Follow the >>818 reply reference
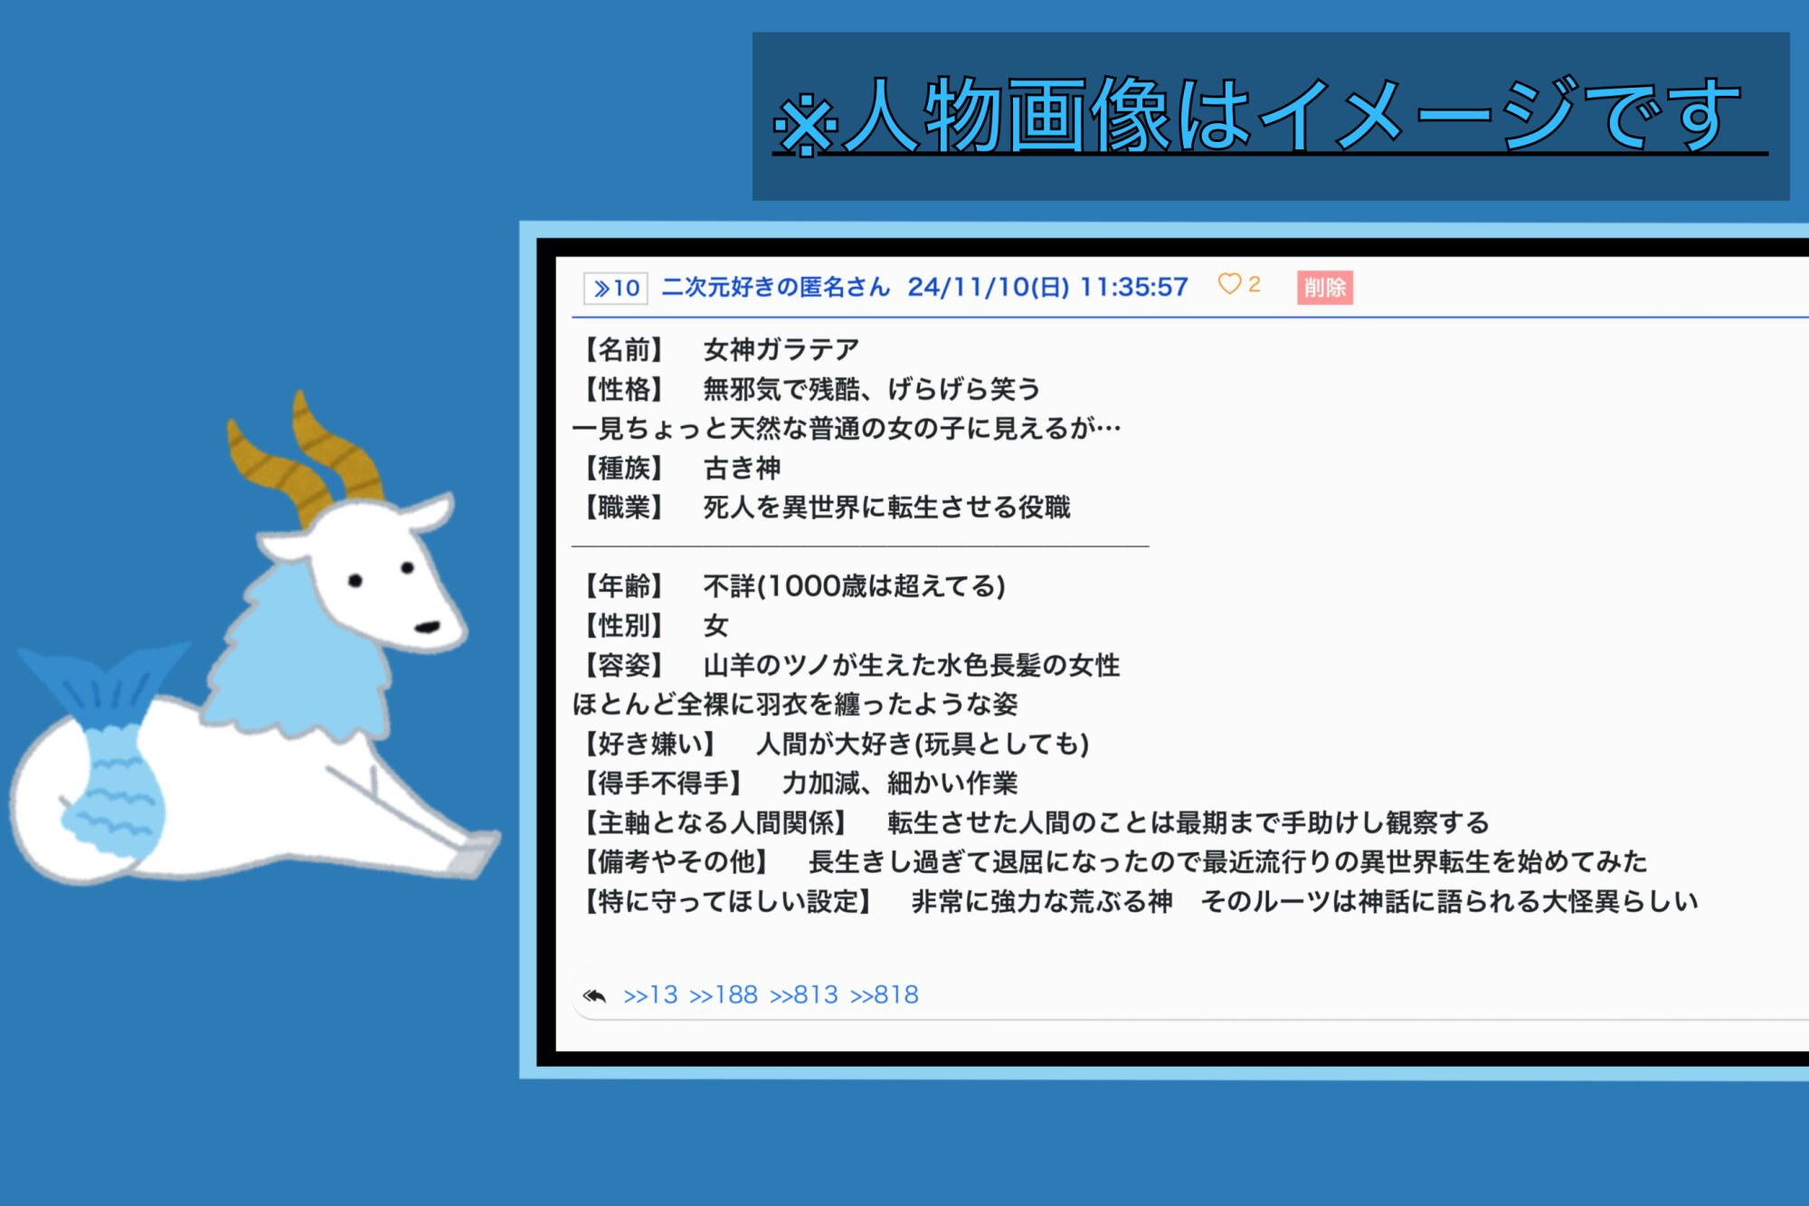The height and width of the screenshot is (1206, 1809). click(x=884, y=995)
